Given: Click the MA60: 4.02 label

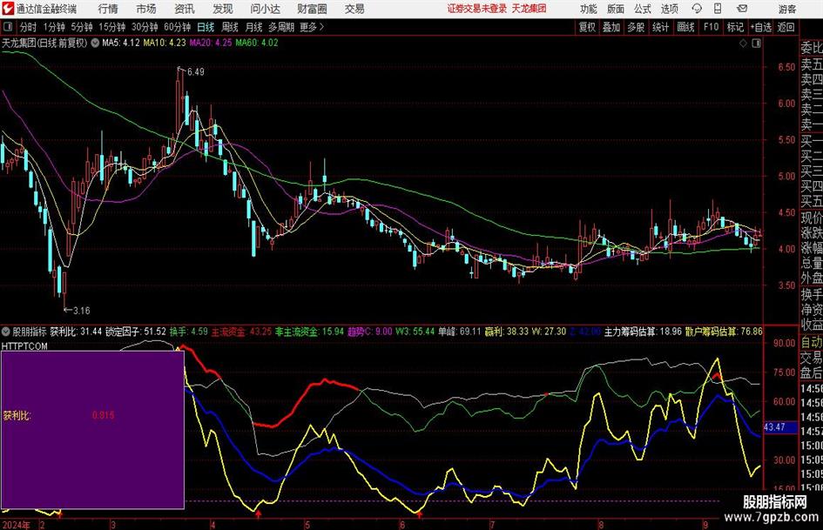Looking at the screenshot, I should (x=257, y=43).
